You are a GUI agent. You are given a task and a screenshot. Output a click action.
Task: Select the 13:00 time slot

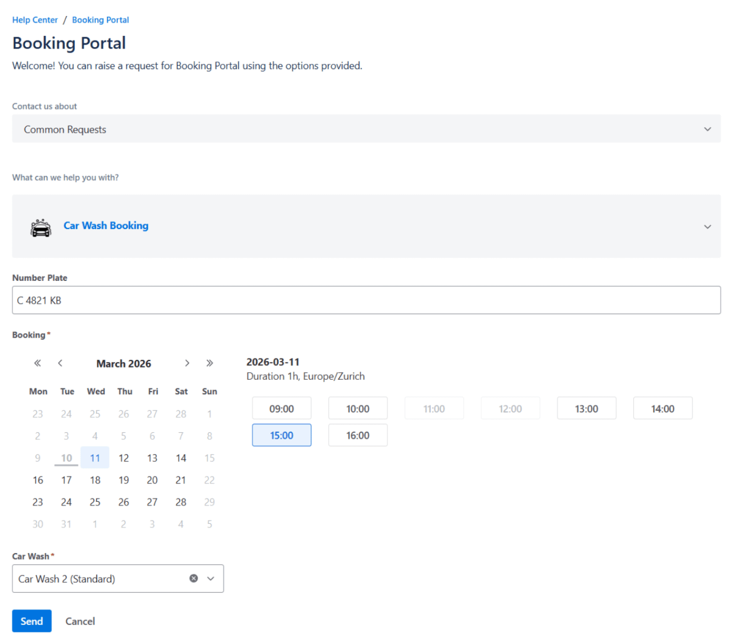[x=586, y=408]
